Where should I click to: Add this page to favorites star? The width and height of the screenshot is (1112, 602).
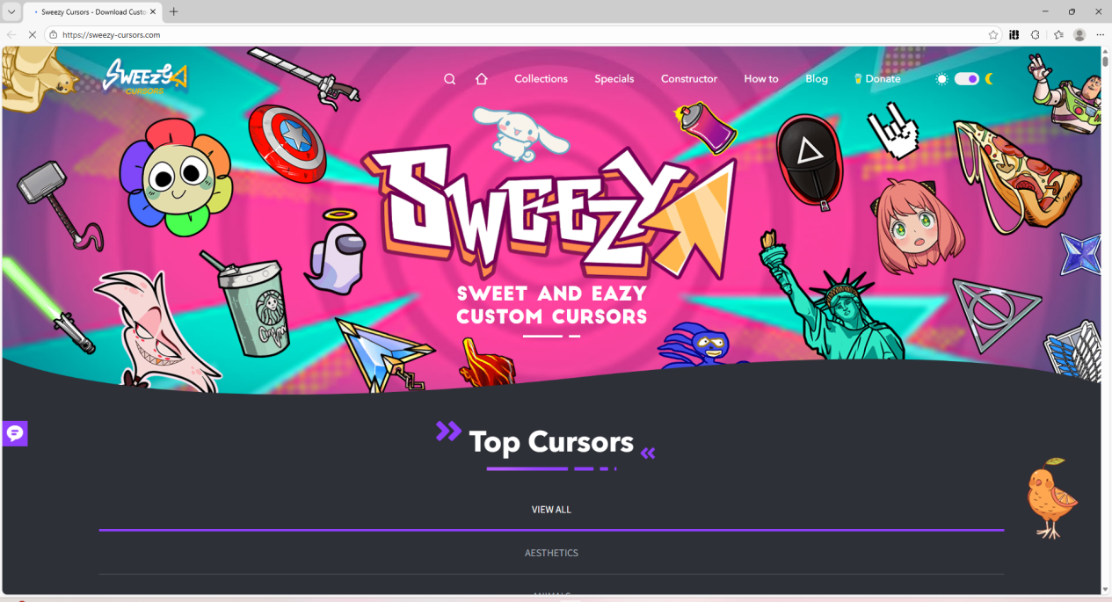pos(993,35)
